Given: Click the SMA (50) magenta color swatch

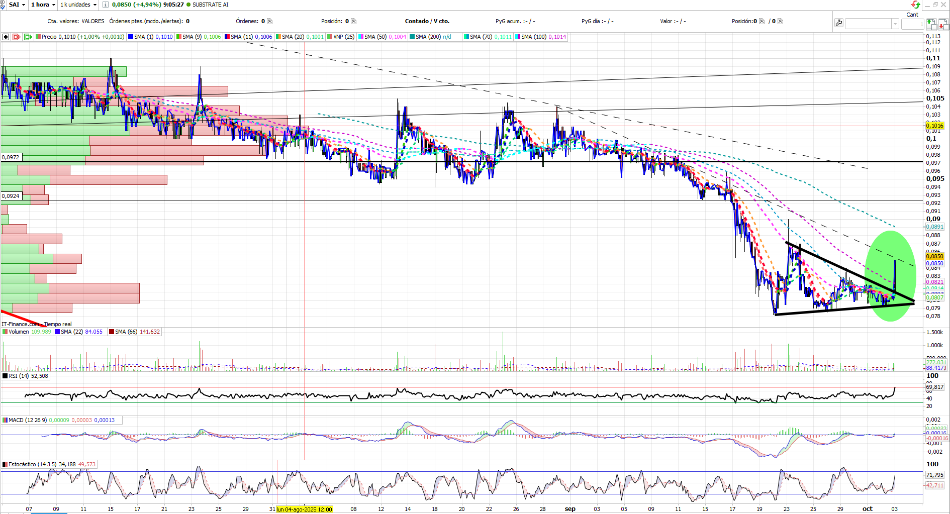Looking at the screenshot, I should (361, 37).
